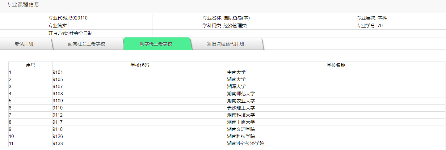446x150 pixels.
Task: Click the major code value B020110
Action: click(78, 18)
